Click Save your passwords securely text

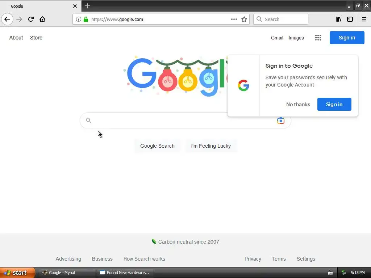(x=306, y=81)
